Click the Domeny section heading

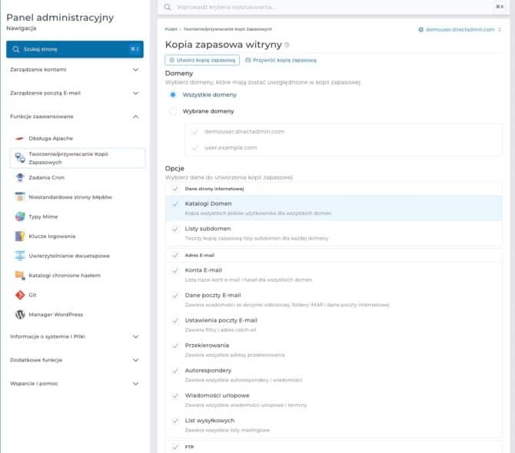pyautogui.click(x=179, y=74)
